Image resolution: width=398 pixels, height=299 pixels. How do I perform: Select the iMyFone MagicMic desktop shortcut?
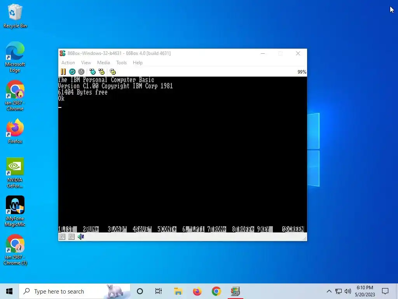coord(15,211)
